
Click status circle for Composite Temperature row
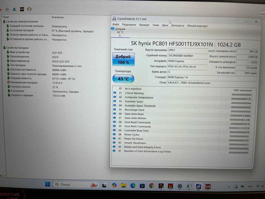click(115, 97)
